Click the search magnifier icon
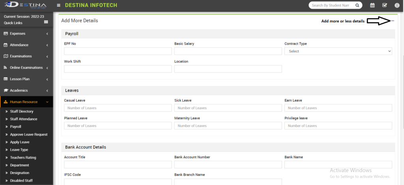Viewport: 404px width, 185px height. 357,6
